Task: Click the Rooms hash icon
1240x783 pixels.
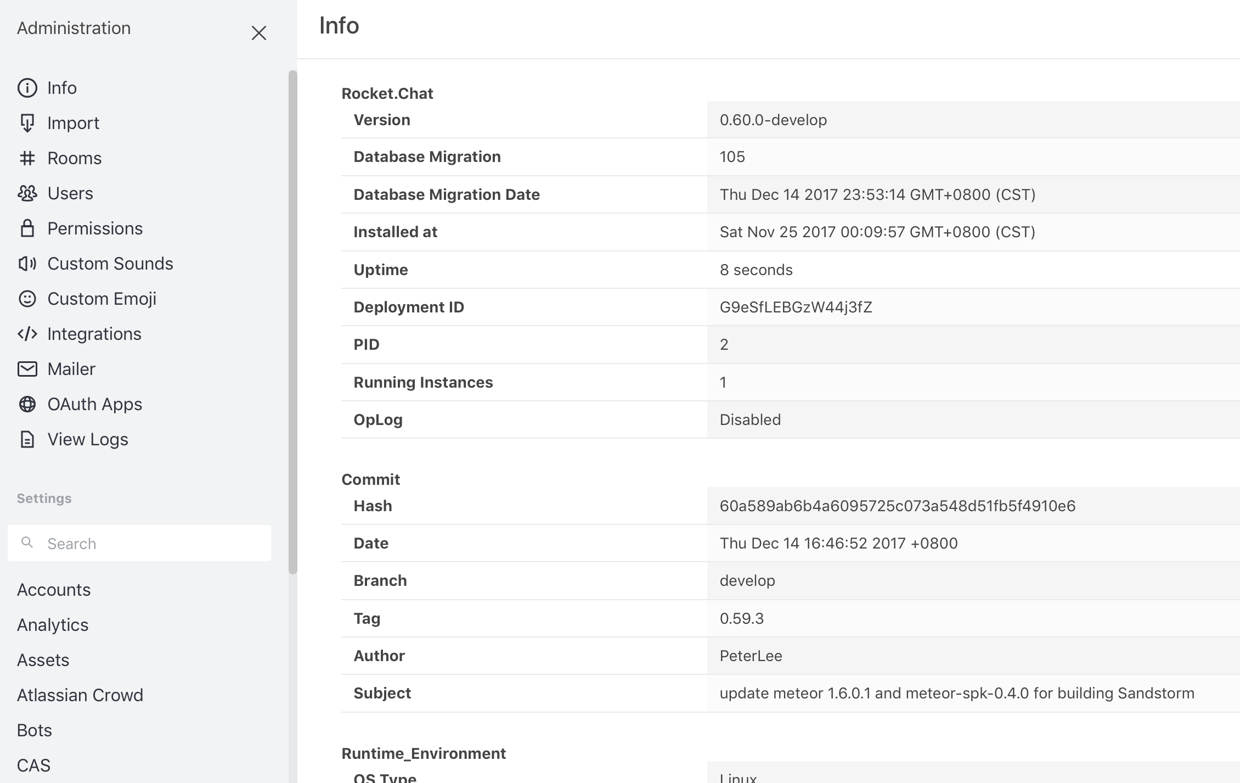Action: tap(27, 158)
